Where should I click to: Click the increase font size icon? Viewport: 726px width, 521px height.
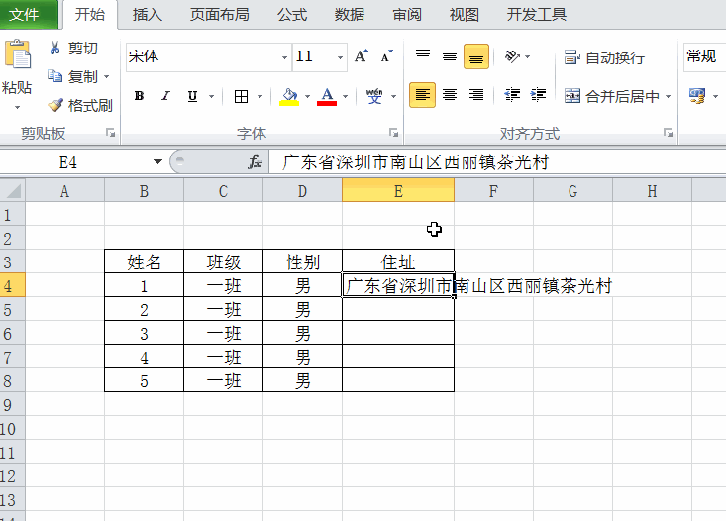(x=362, y=56)
